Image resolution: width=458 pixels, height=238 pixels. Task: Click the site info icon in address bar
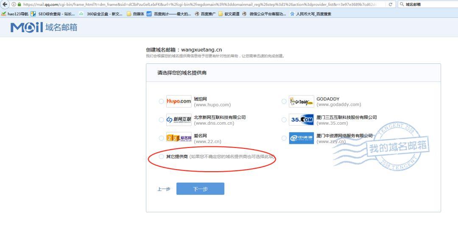tap(14, 4)
